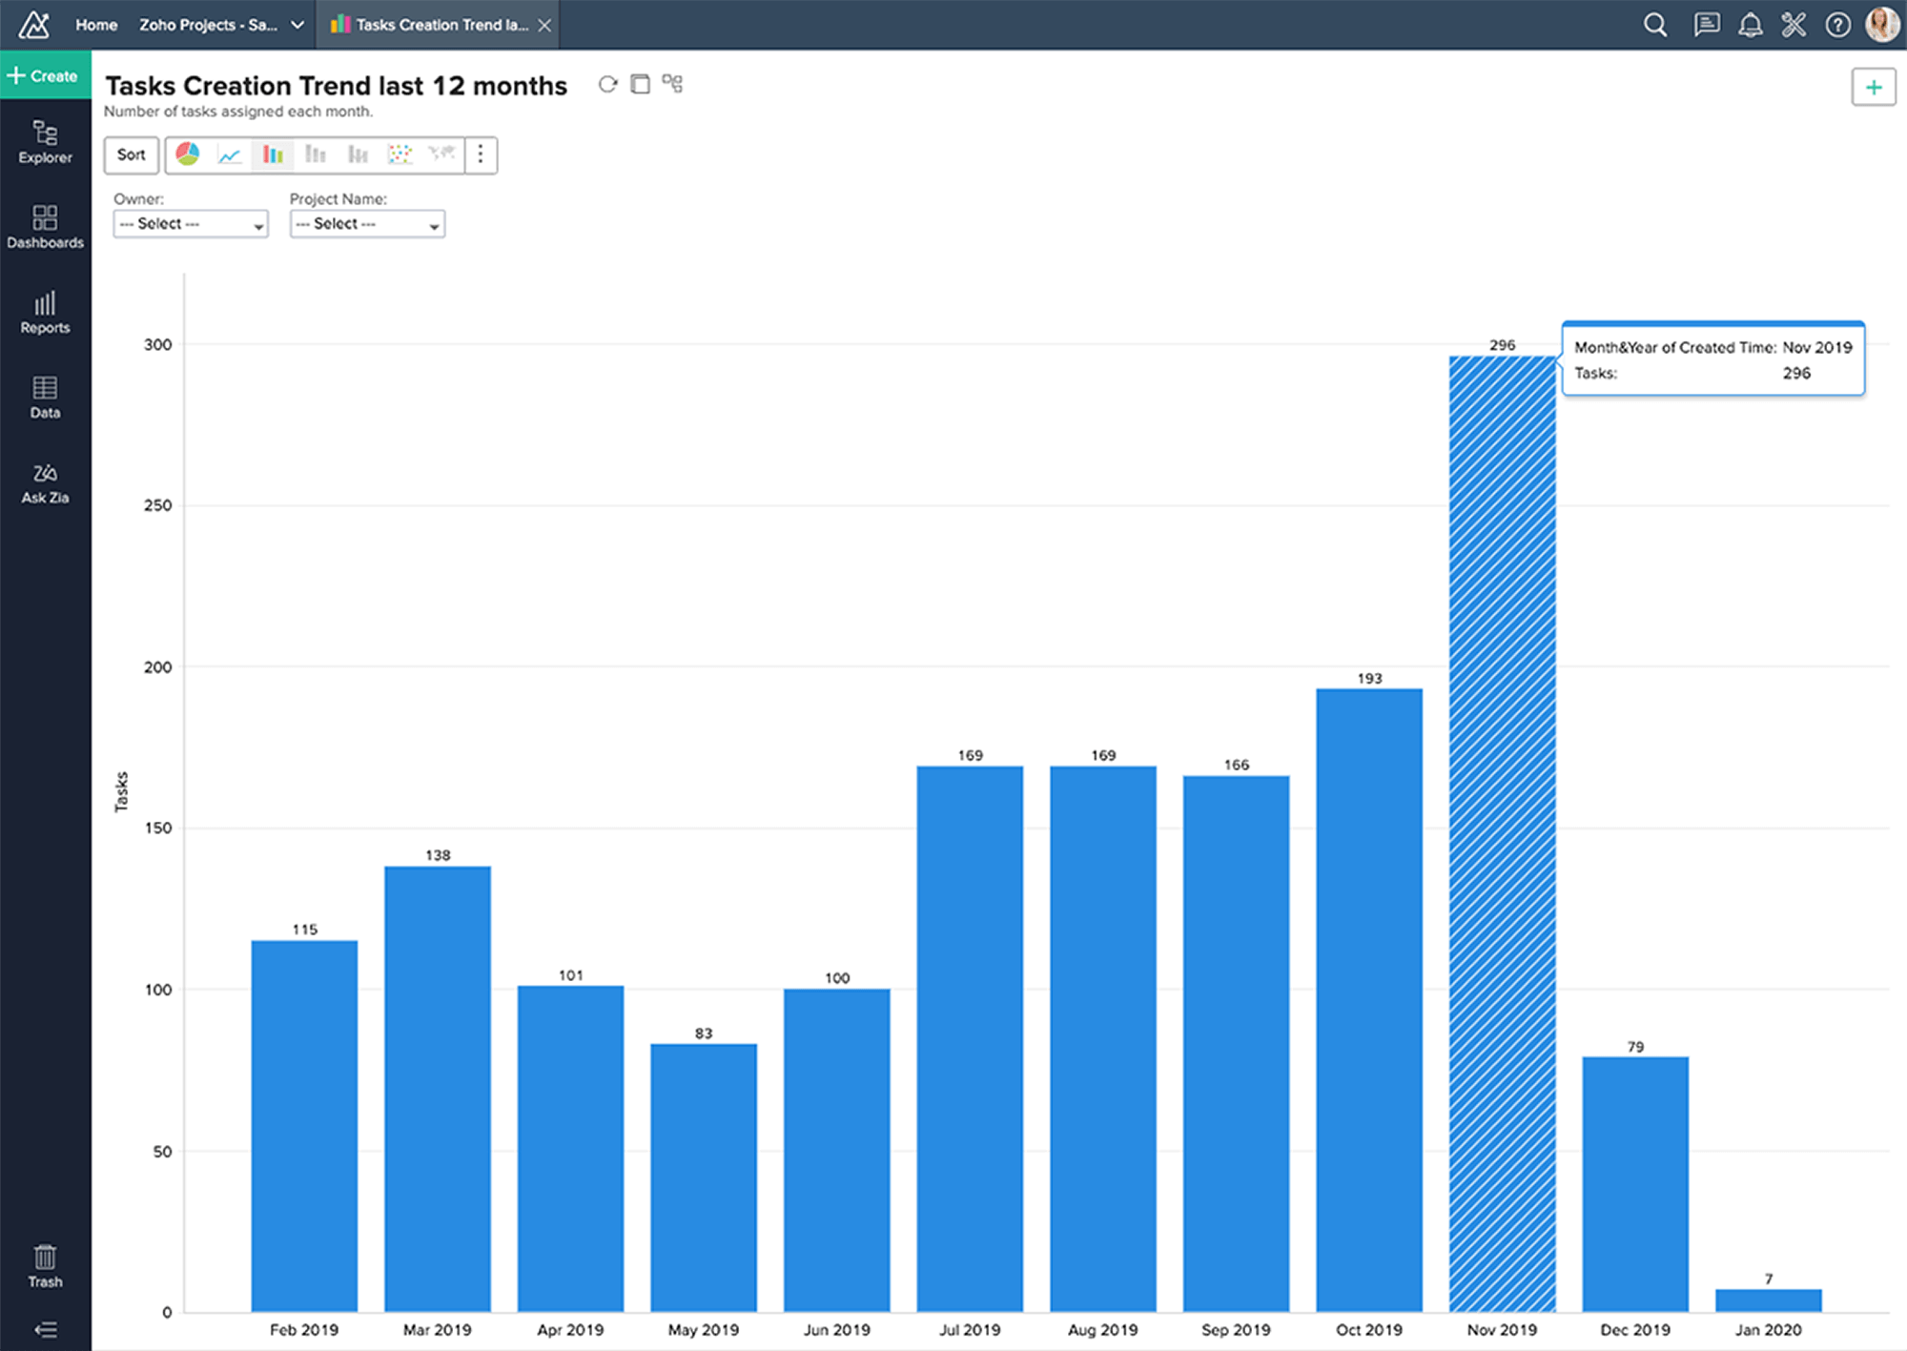Open Ask Zia in the sidebar
Viewport: 1907px width, 1351px height.
[45, 482]
